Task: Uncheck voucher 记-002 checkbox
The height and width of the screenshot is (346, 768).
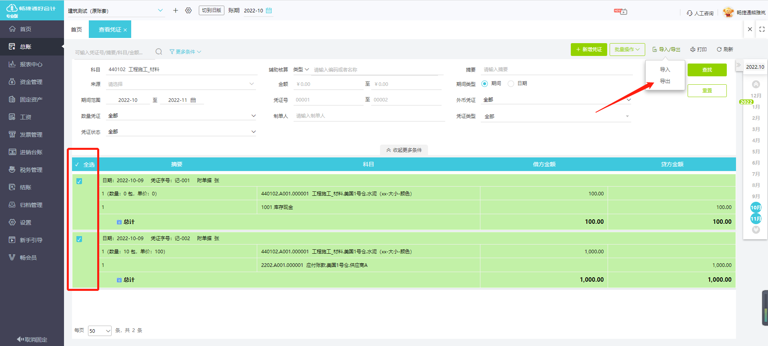Action: pos(79,239)
